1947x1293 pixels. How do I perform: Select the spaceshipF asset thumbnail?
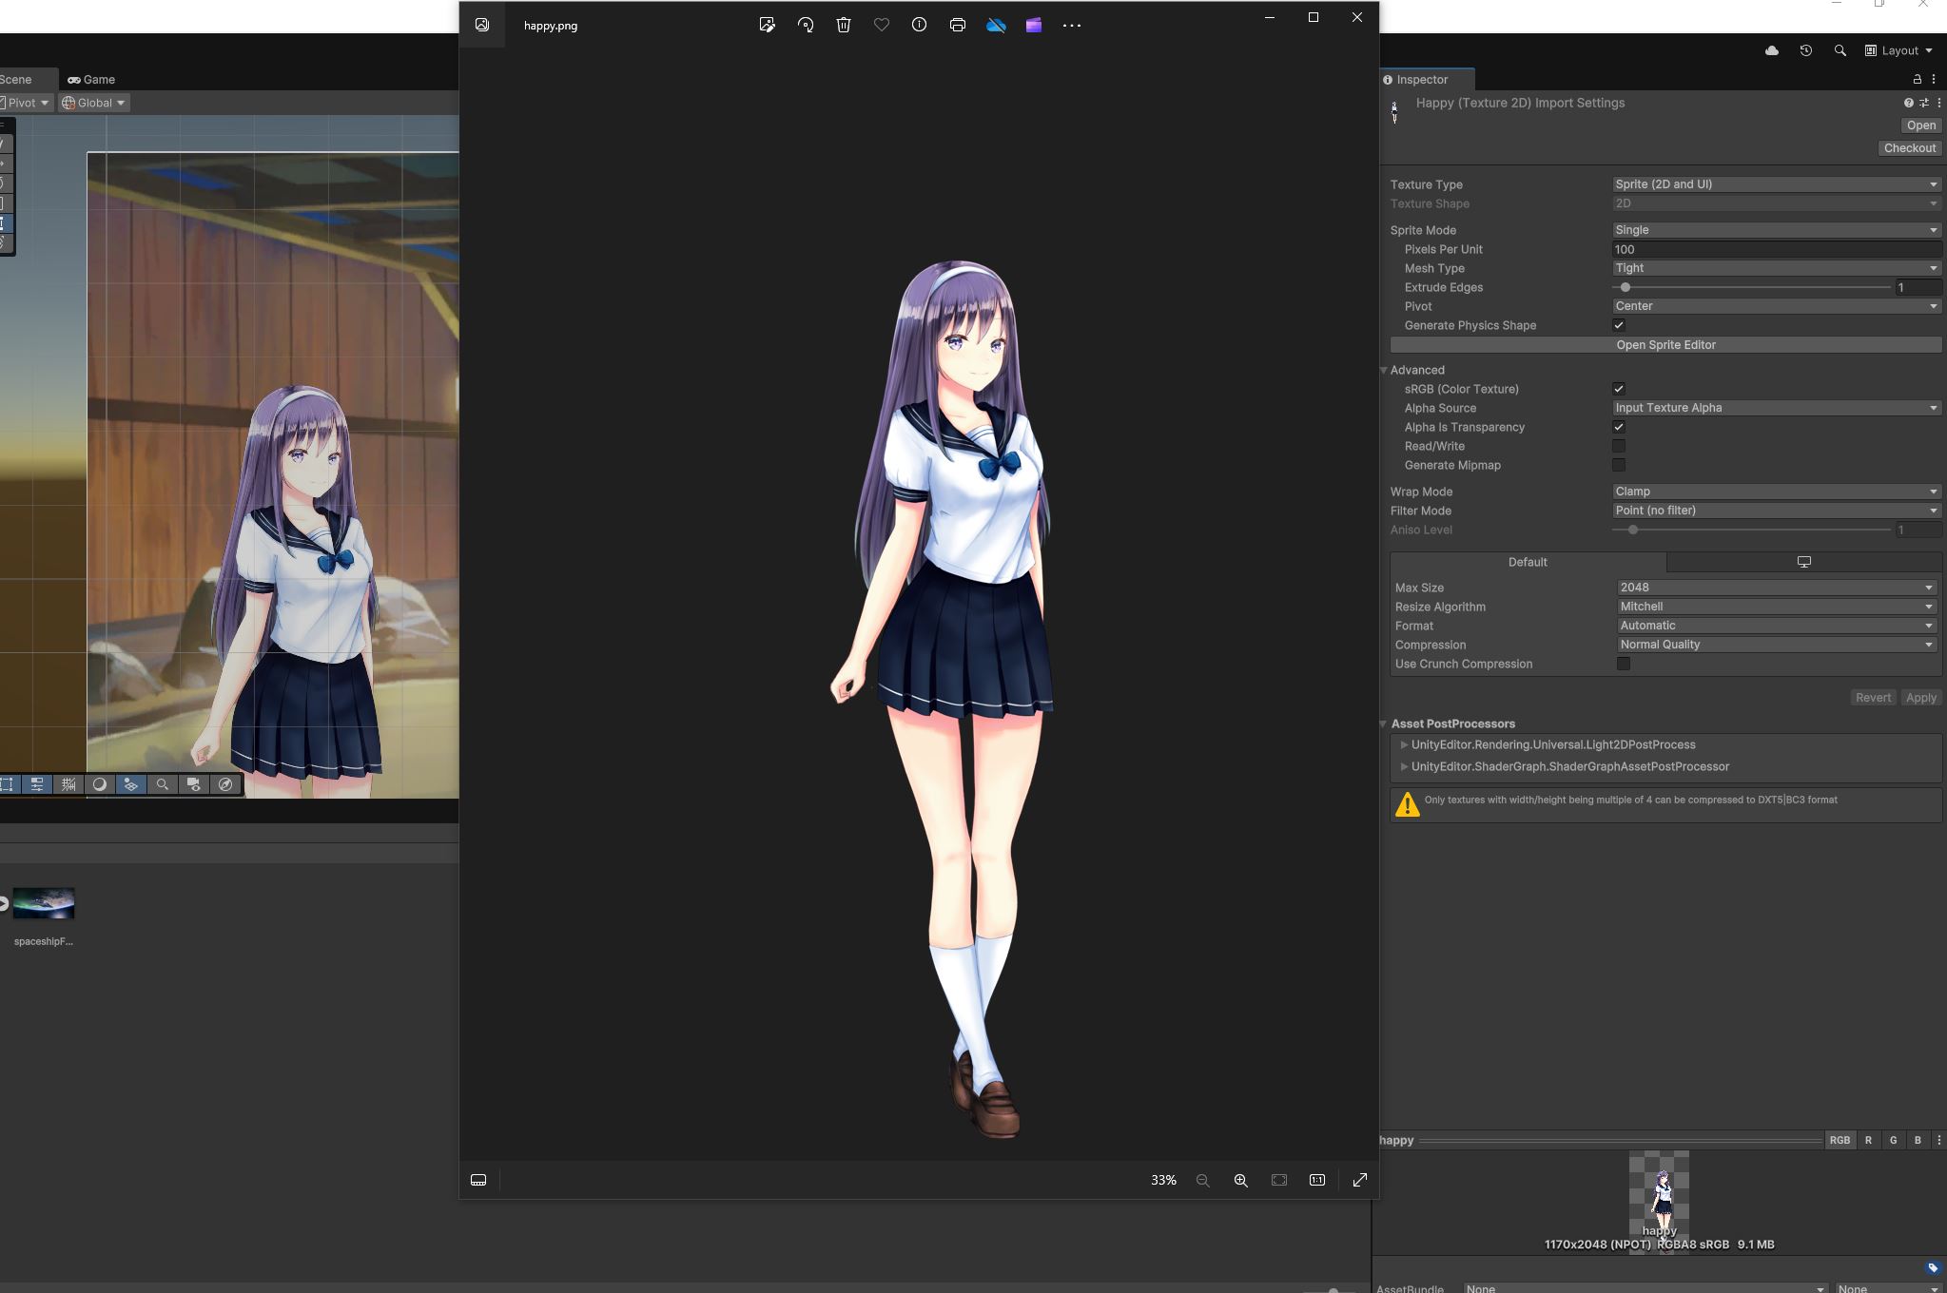pos(43,903)
